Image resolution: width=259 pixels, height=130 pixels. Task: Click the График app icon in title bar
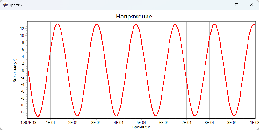5,5
